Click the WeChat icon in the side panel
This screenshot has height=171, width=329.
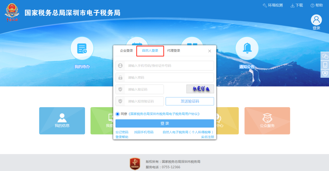(325, 56)
